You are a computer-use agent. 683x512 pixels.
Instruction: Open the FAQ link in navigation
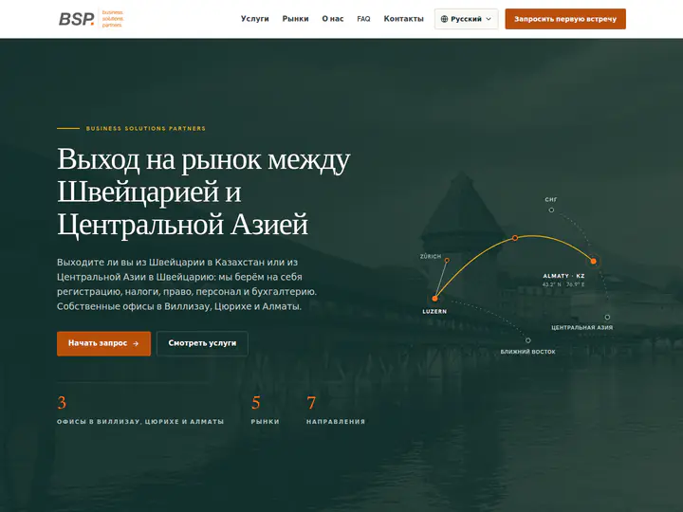pyautogui.click(x=363, y=19)
